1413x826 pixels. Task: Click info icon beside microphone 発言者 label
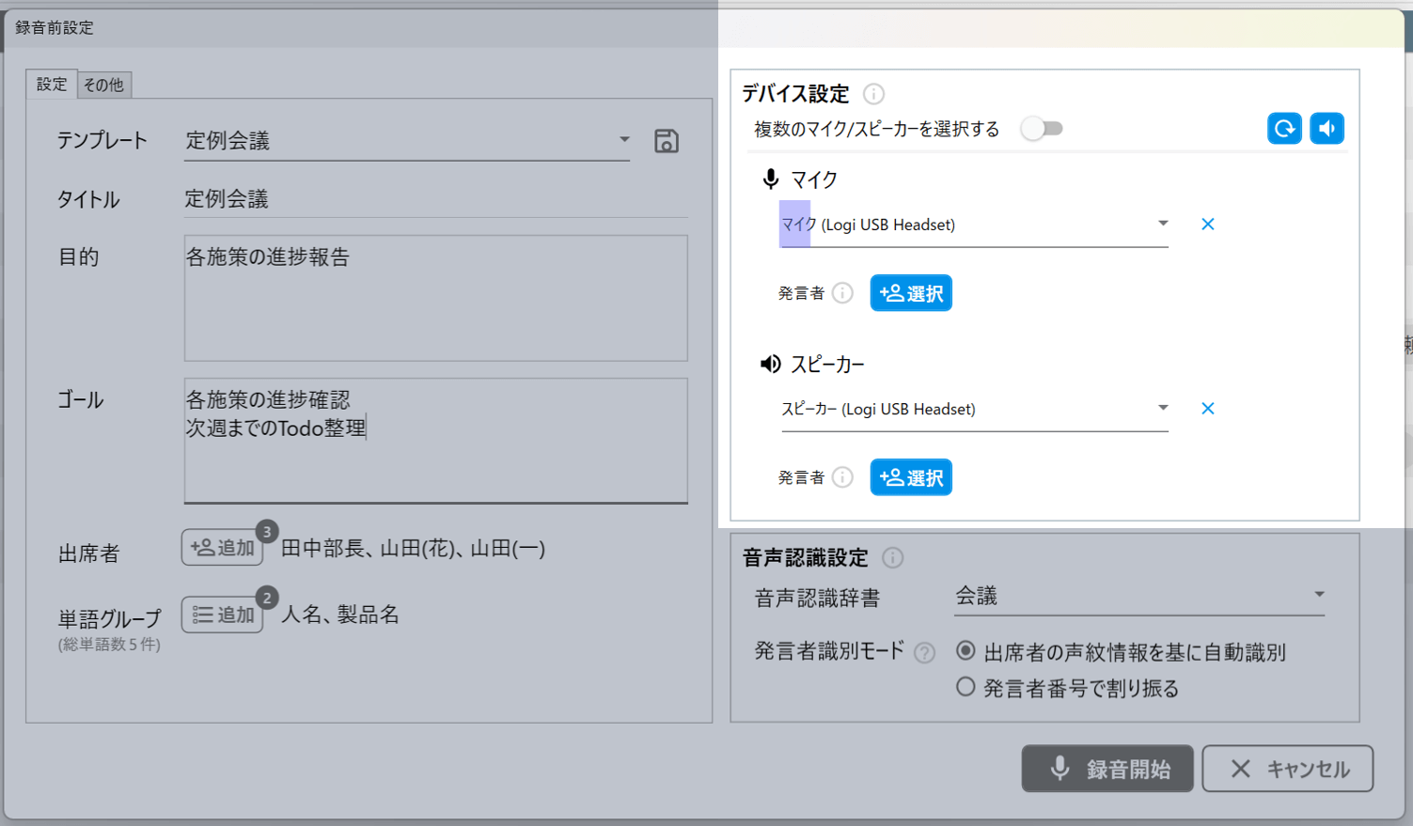point(842,293)
